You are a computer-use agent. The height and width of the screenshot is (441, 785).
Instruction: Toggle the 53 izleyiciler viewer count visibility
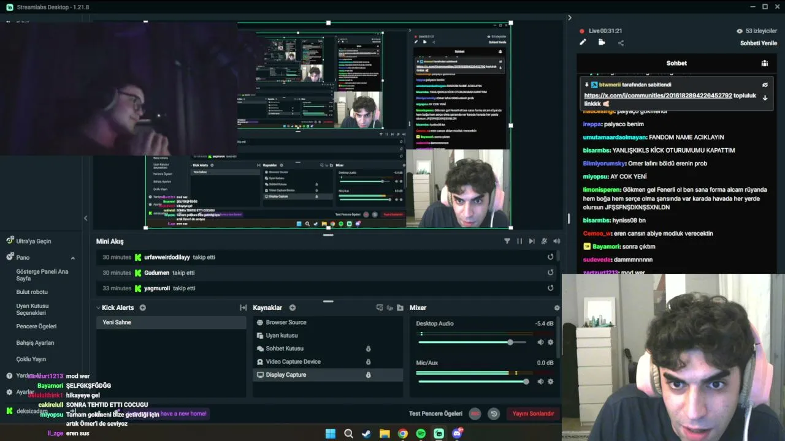coord(740,31)
